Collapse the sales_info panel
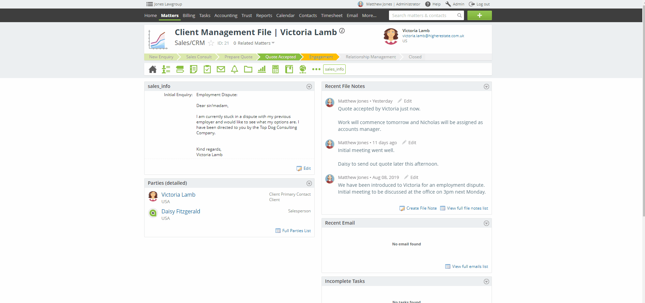Image resolution: width=645 pixels, height=303 pixels. [309, 87]
